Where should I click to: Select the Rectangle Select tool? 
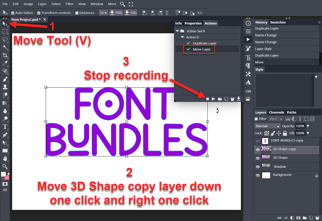click(x=5, y=32)
